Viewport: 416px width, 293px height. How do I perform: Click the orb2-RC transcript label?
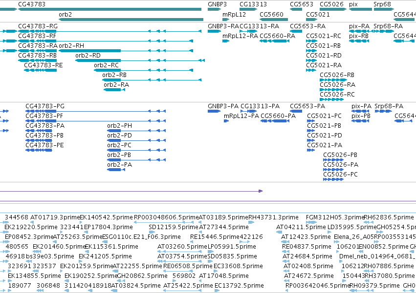pyautogui.click(x=106, y=65)
